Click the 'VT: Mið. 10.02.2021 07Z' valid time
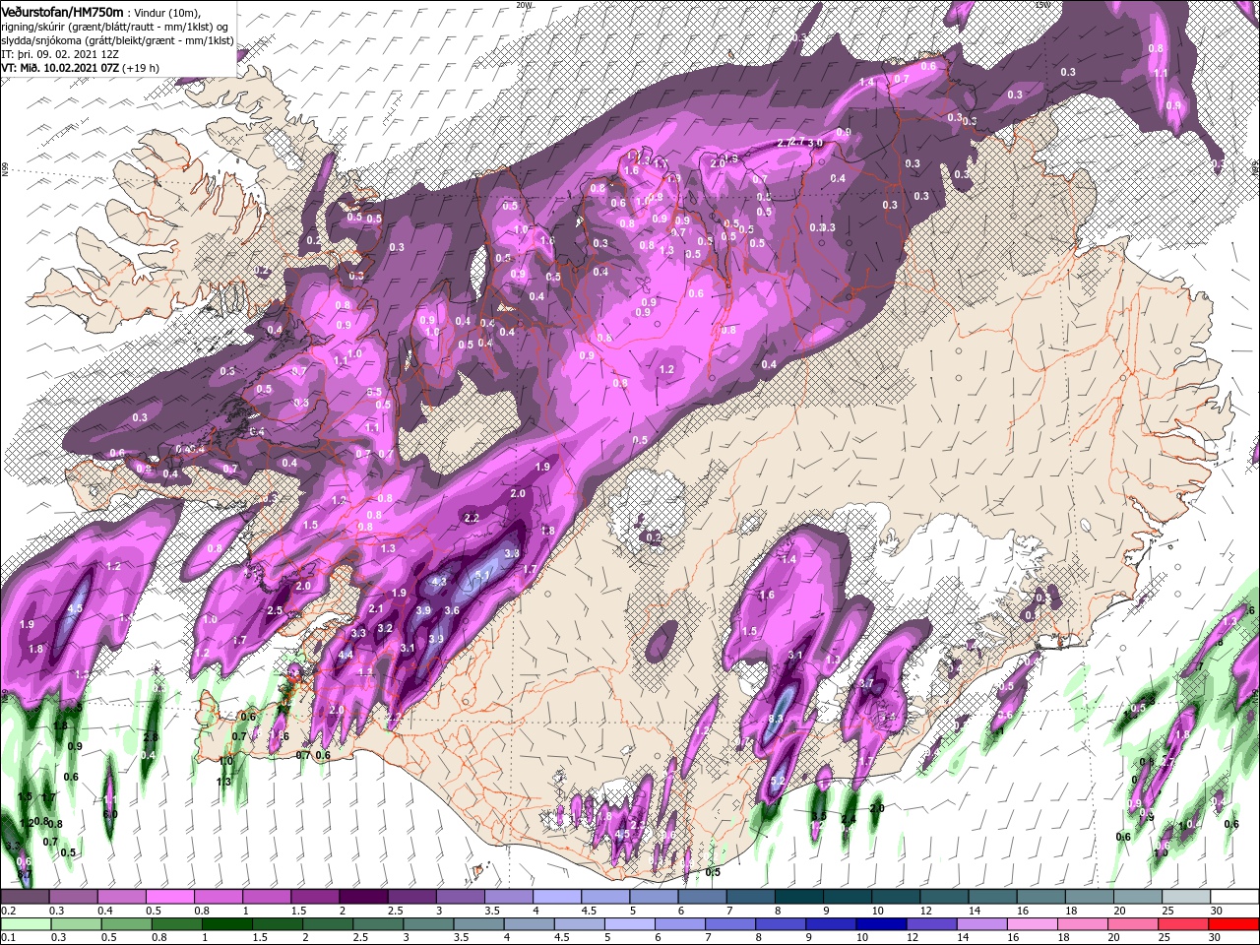Viewport: 1260px width, 945px height. (58, 68)
